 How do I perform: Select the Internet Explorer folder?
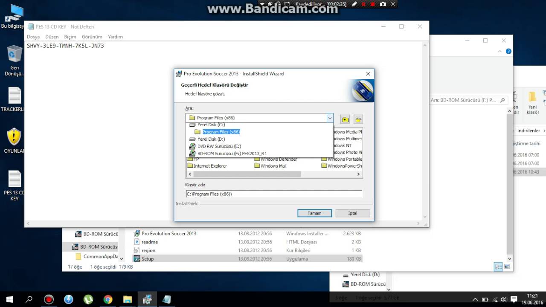coord(207,166)
